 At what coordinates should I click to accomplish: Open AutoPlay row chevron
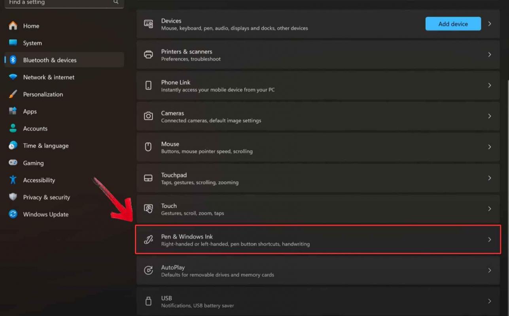490,271
